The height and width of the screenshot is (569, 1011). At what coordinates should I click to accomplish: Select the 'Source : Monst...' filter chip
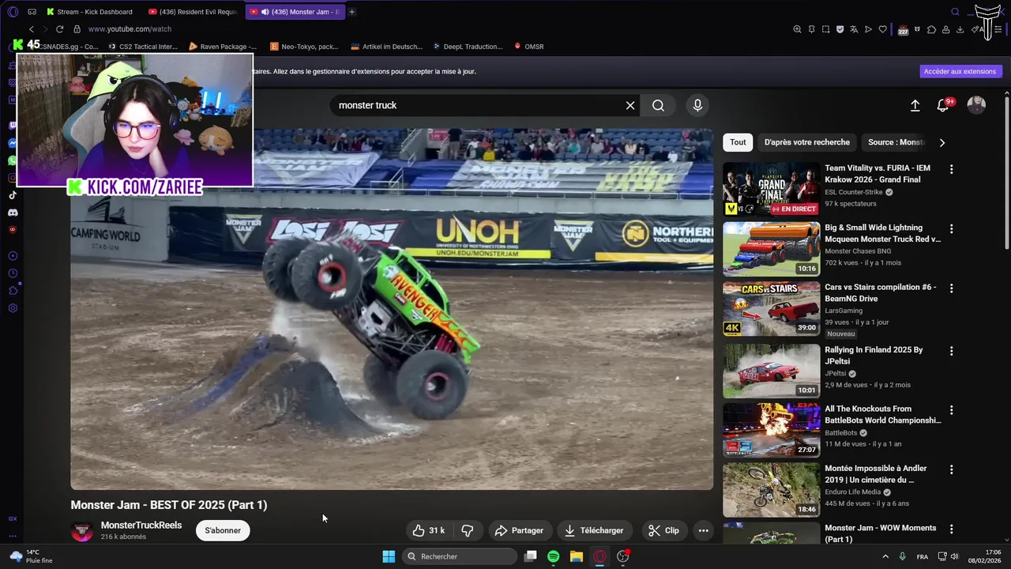coord(896,142)
